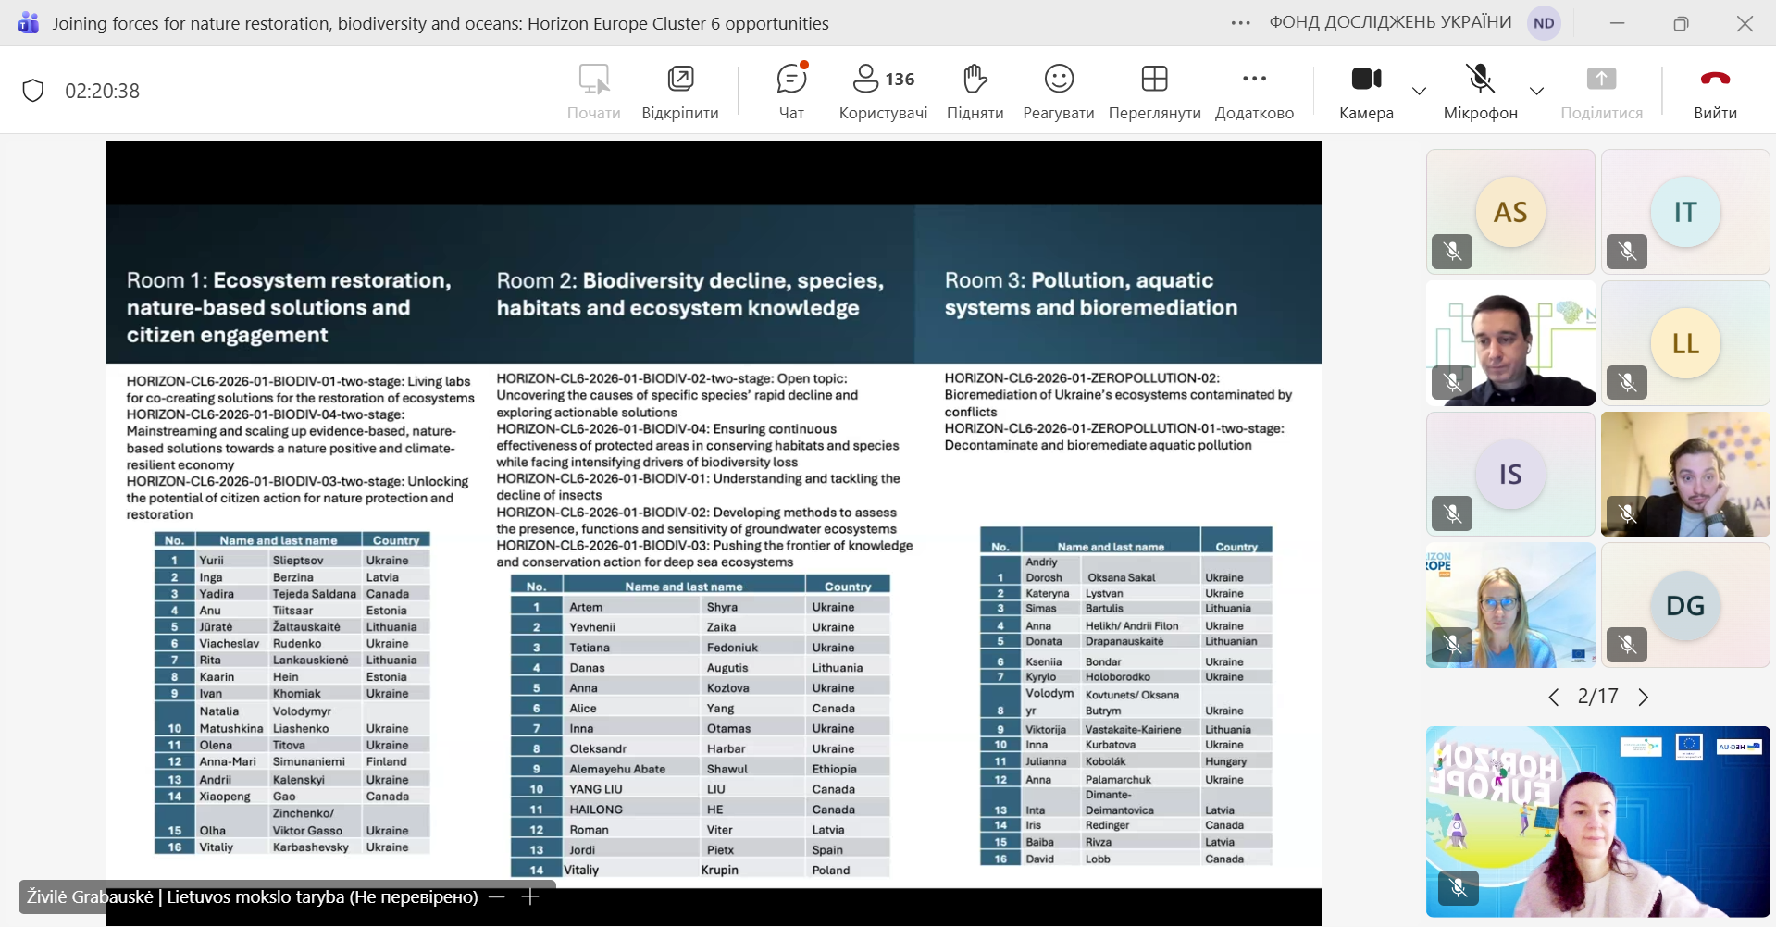Unmute the Мікрофон microphone
Image resolution: width=1776 pixels, height=927 pixels.
pyautogui.click(x=1480, y=91)
